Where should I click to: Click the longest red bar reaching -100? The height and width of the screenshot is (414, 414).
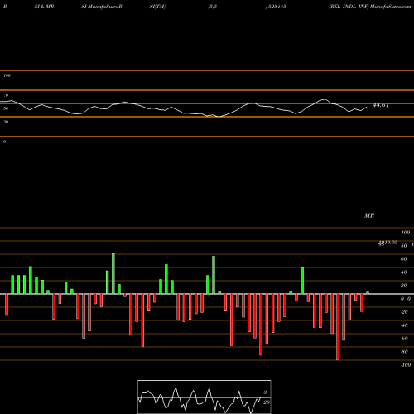coord(338,327)
